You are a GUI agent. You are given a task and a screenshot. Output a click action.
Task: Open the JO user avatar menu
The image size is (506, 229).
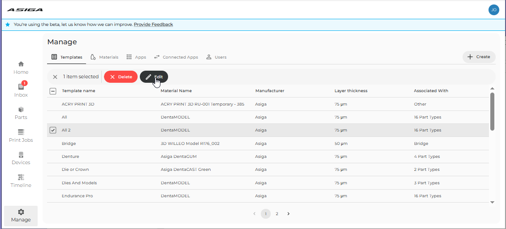(494, 10)
